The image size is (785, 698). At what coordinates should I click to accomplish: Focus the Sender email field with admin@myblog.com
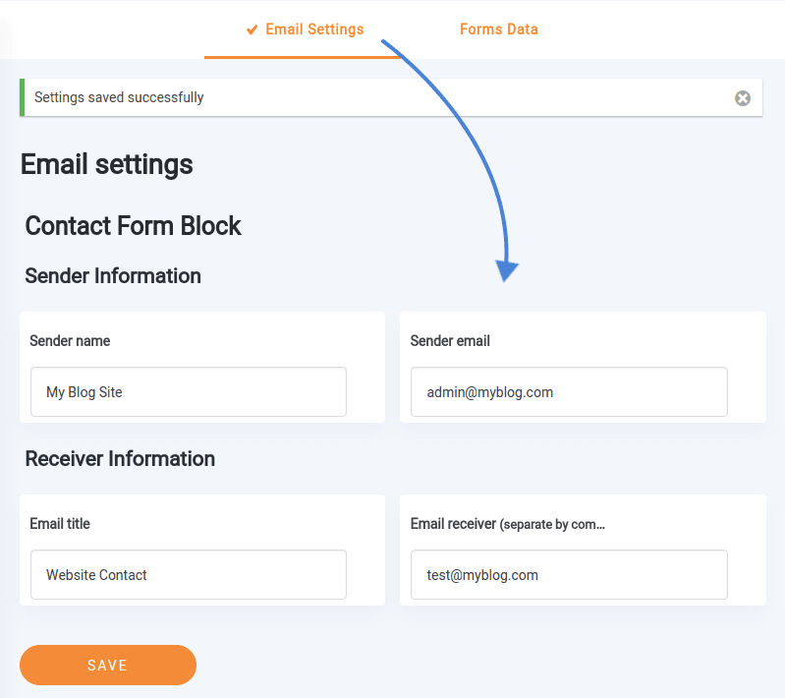pyautogui.click(x=569, y=392)
